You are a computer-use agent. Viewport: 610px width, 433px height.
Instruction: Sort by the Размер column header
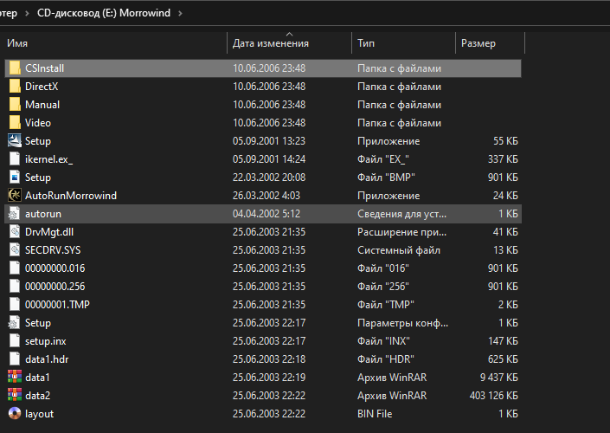(478, 42)
